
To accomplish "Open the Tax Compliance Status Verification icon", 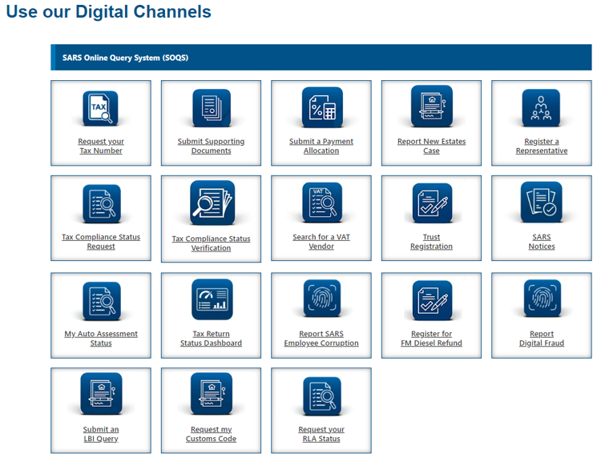I will point(212,203).
